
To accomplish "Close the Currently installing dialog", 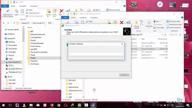I will pyautogui.click(x=122, y=44).
